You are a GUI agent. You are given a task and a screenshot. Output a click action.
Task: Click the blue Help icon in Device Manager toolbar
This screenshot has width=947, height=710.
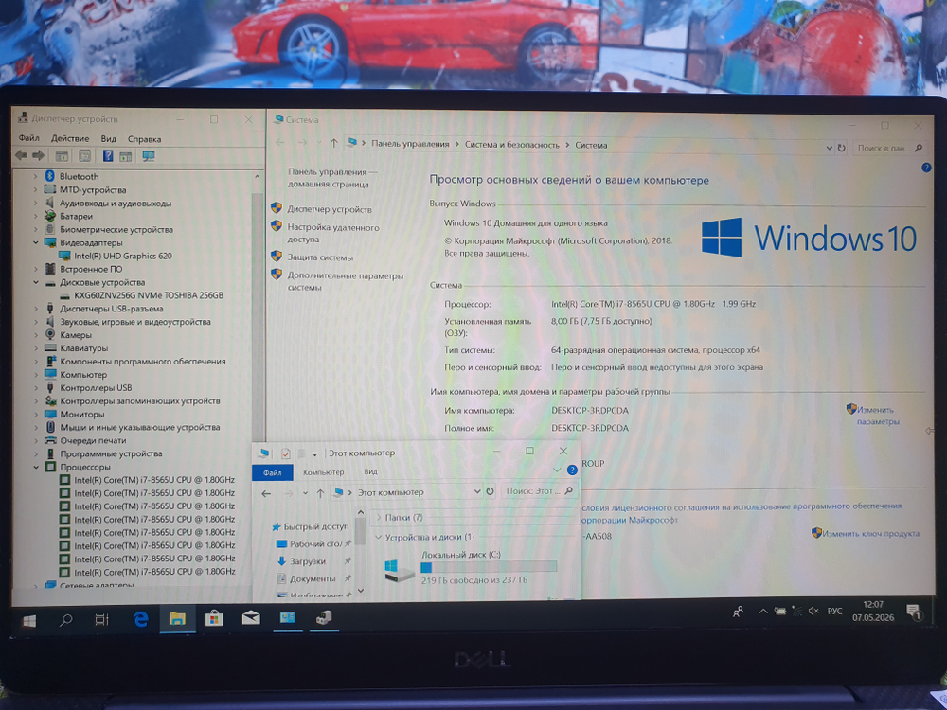(108, 156)
